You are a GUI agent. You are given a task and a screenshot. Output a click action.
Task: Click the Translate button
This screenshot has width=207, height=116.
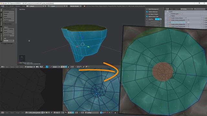pos(9,12)
